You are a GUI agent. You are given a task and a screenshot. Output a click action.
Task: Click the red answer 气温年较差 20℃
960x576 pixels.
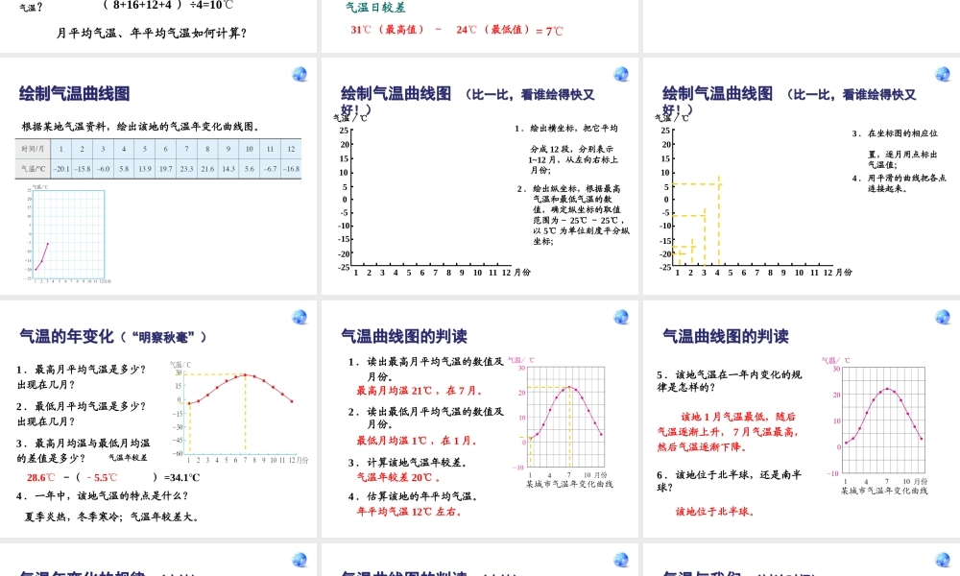tap(398, 477)
